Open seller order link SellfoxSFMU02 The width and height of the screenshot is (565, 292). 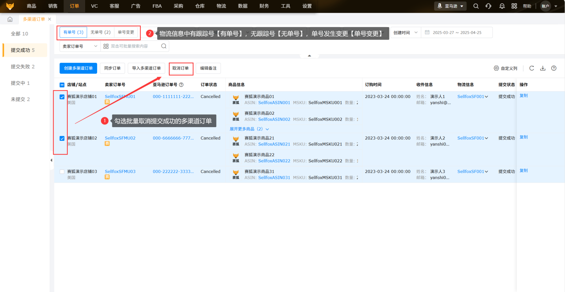point(120,138)
